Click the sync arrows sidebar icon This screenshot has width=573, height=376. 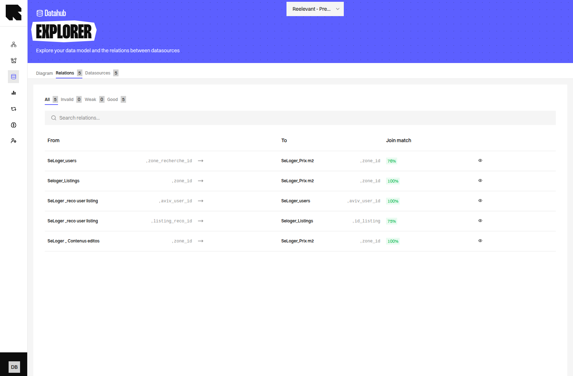tap(14, 109)
